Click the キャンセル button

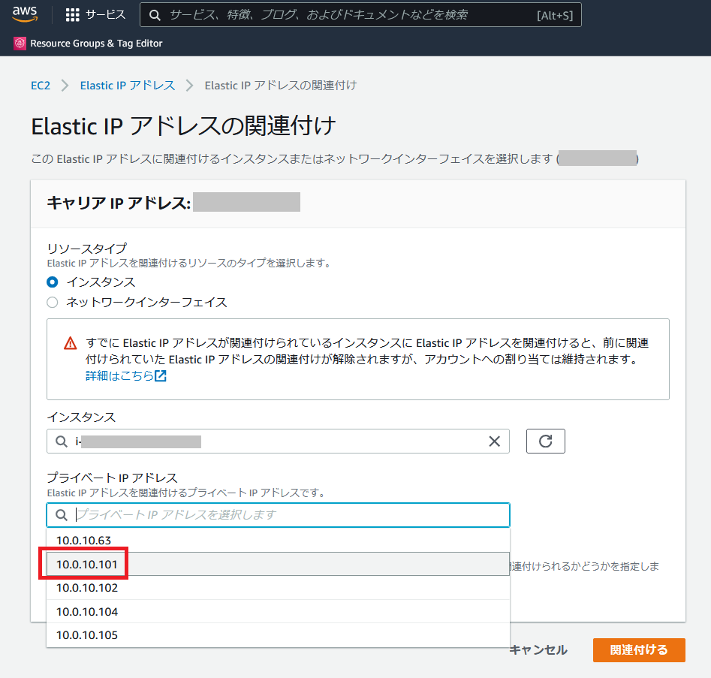[538, 649]
